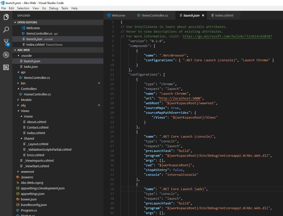This screenshot has height=216, width=283.
Task: Click the bower icon beside .bowerrc
Action: 18,177
